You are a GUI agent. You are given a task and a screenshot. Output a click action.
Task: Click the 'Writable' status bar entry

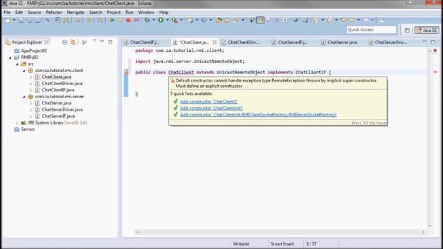coord(241,244)
